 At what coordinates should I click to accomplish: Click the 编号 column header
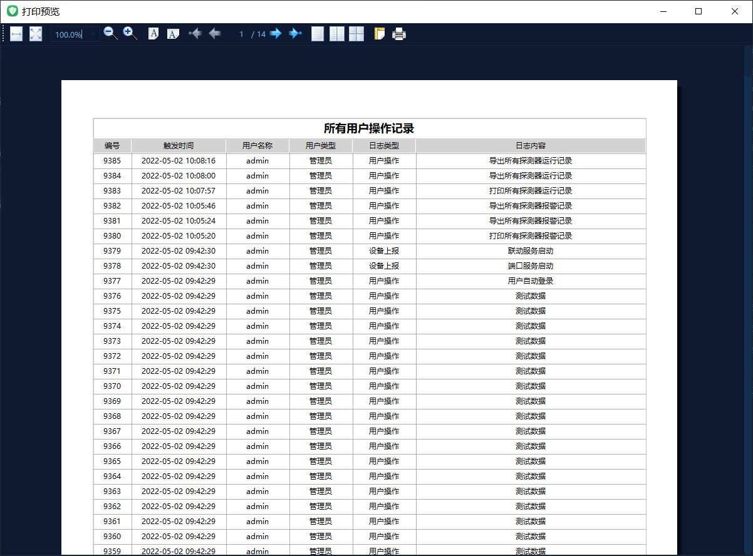(112, 146)
